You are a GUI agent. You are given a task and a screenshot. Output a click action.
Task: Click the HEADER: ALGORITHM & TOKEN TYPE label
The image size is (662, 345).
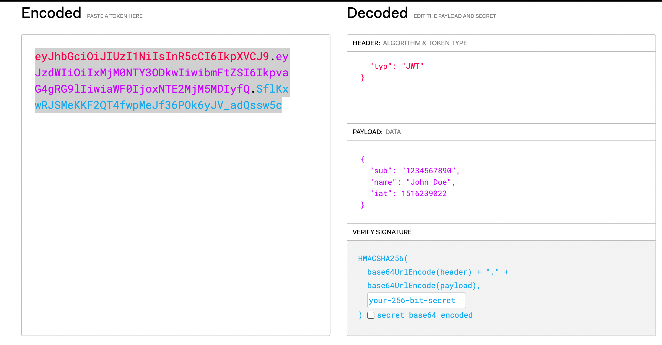click(410, 43)
